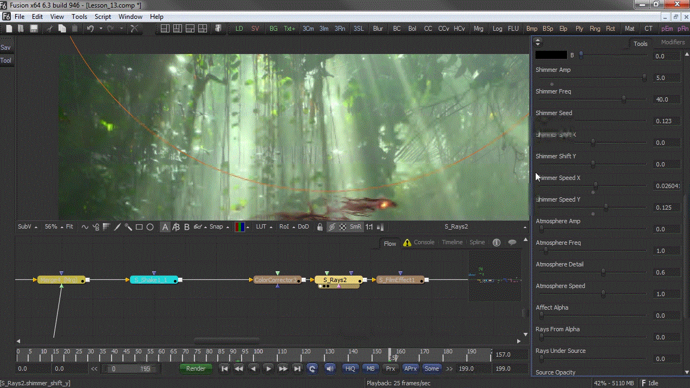
Task: Toggle the HiQ high quality button
Action: 350,369
